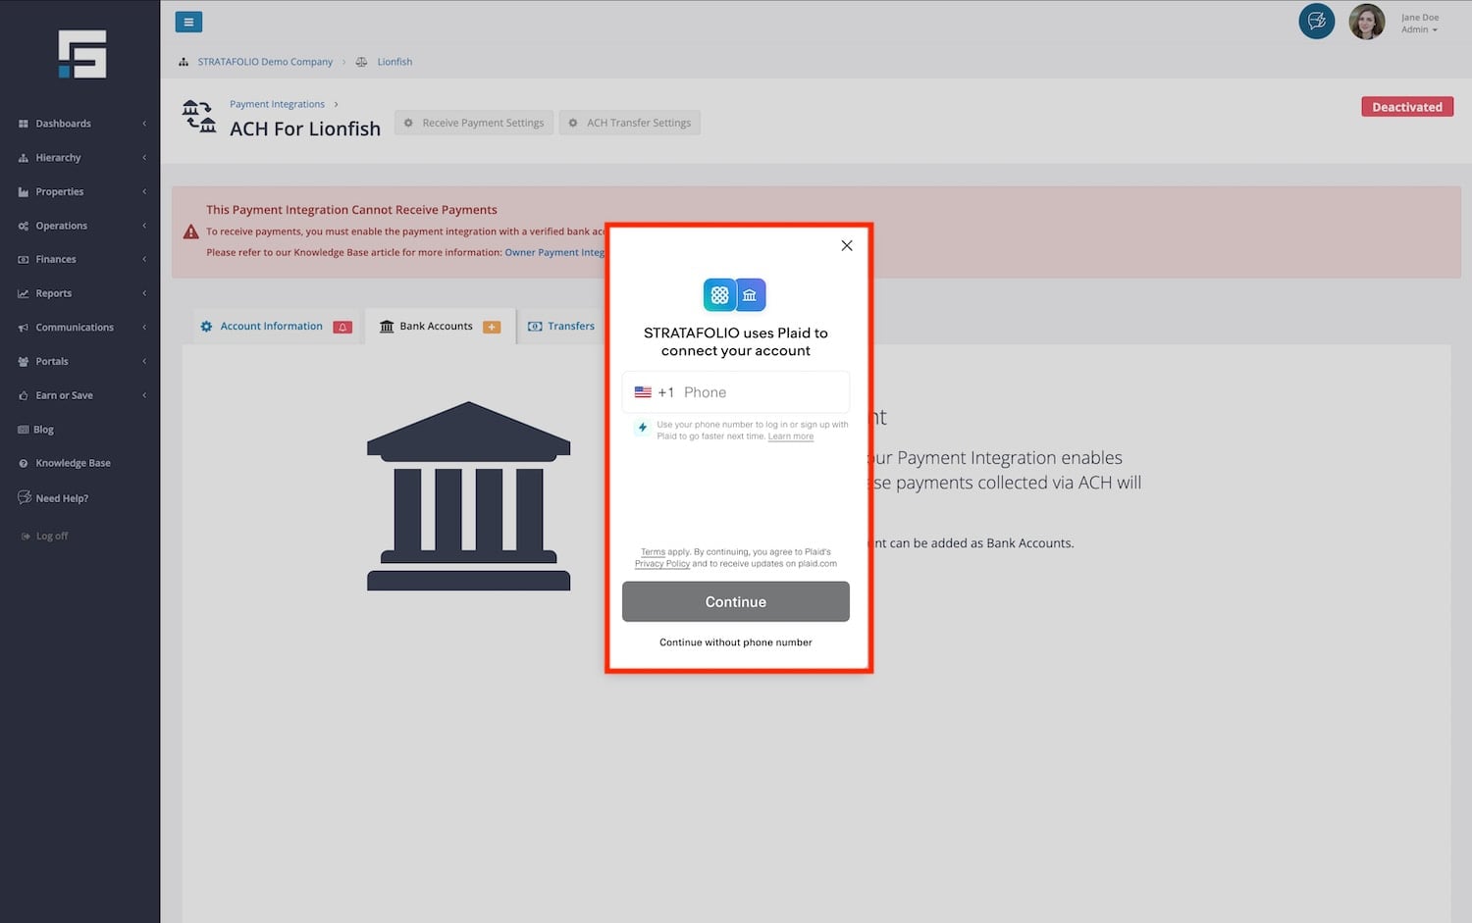
Task: Open the Knowledge Base sidebar item
Action: pos(73,463)
